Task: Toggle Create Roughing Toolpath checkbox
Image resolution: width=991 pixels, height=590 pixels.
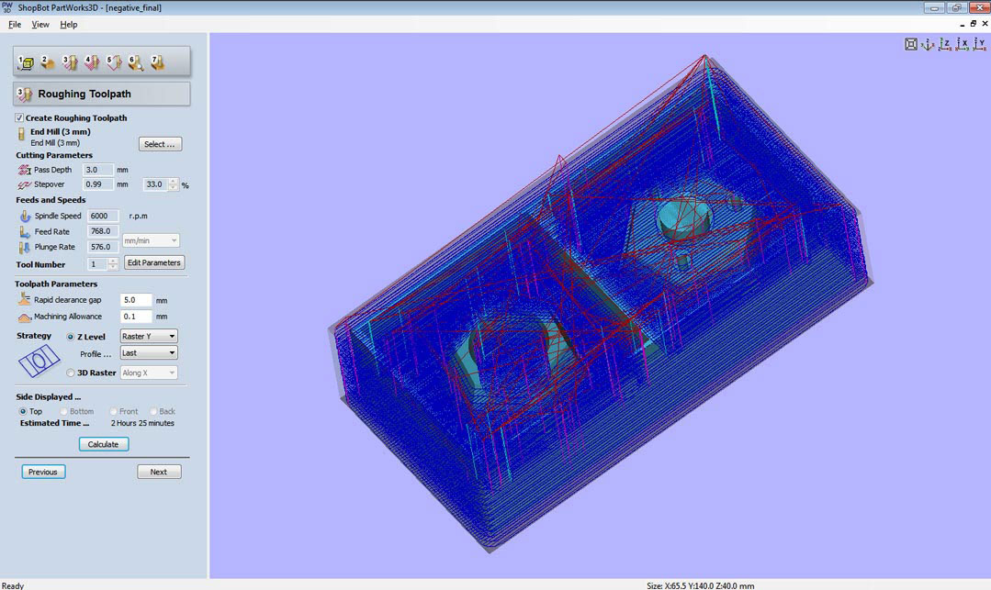Action: (19, 118)
